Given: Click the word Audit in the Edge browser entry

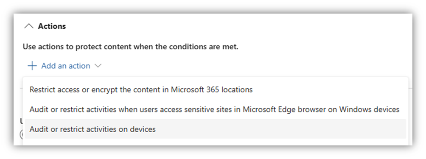Looking at the screenshot, I should [x=37, y=109].
